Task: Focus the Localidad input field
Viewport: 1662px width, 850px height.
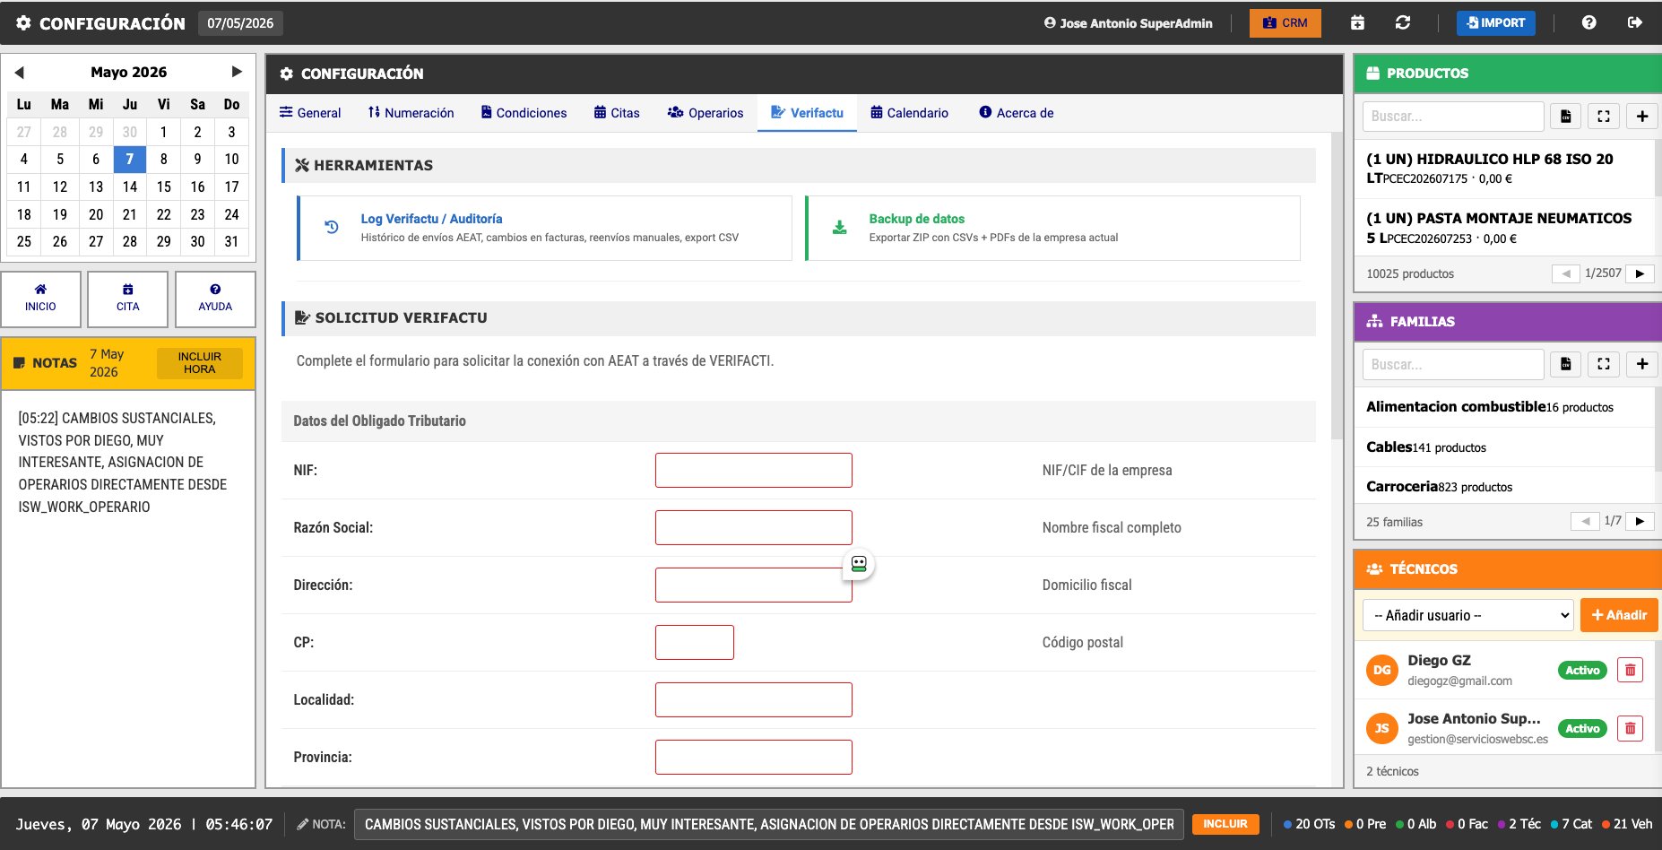Action: click(x=753, y=699)
